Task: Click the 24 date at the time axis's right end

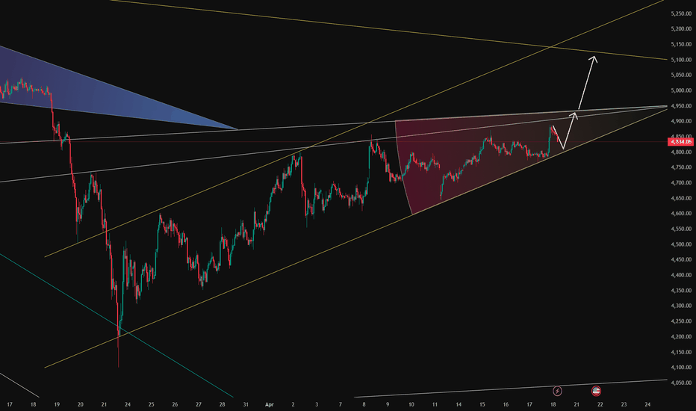Action: pos(647,404)
